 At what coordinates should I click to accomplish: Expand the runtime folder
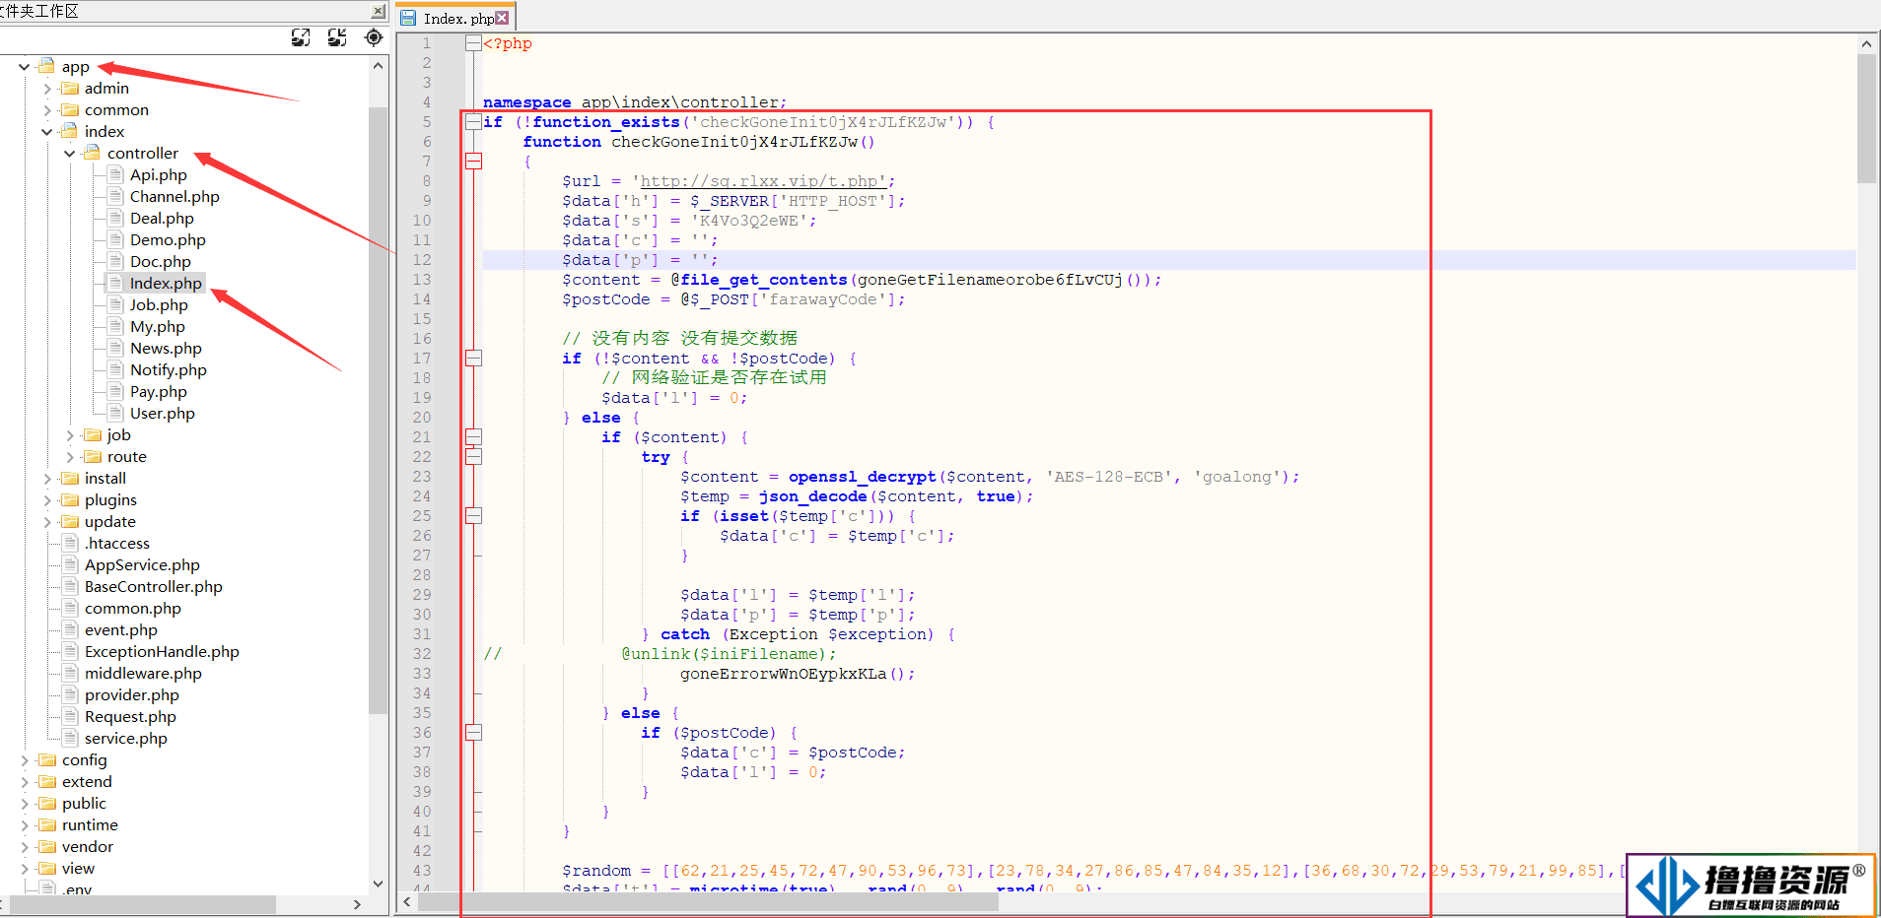pos(24,825)
